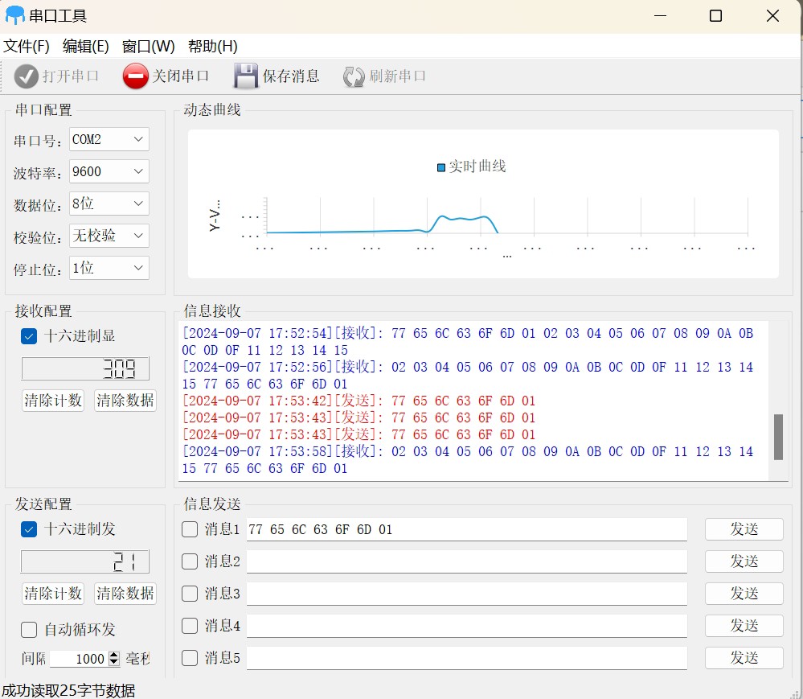Click the blue app icon in title bar
The image size is (803, 699).
point(14,15)
